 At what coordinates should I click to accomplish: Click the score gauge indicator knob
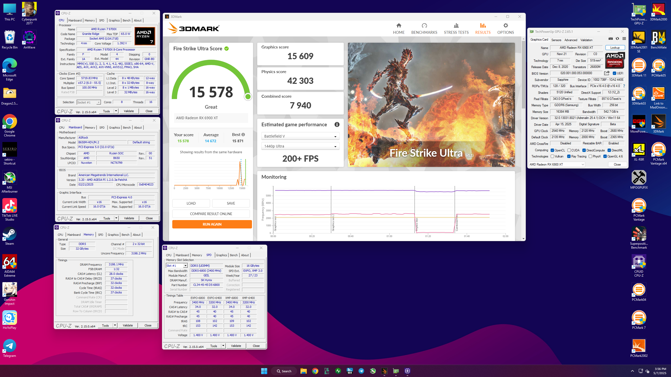coord(248,97)
